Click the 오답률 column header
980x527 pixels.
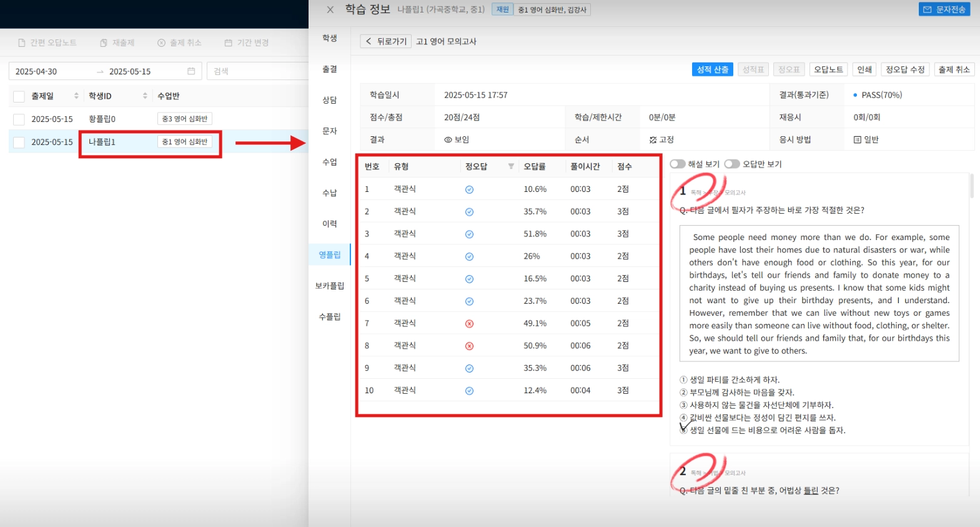pyautogui.click(x=535, y=166)
